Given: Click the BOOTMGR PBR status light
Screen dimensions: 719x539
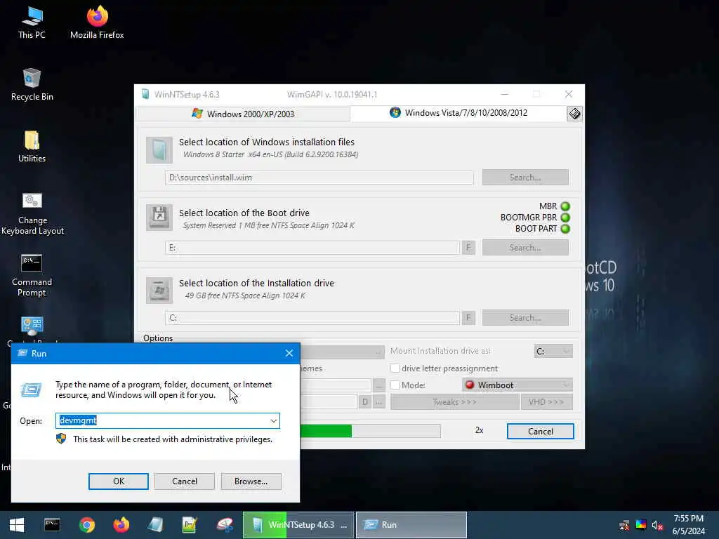Looking at the screenshot, I should pyautogui.click(x=565, y=218).
